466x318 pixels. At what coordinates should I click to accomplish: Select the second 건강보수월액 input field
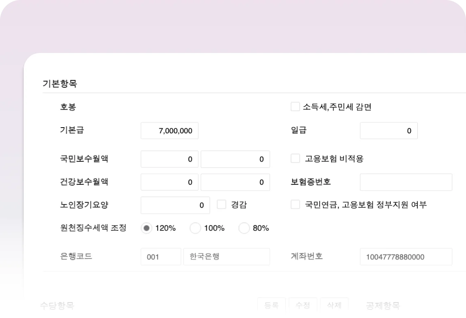point(235,182)
